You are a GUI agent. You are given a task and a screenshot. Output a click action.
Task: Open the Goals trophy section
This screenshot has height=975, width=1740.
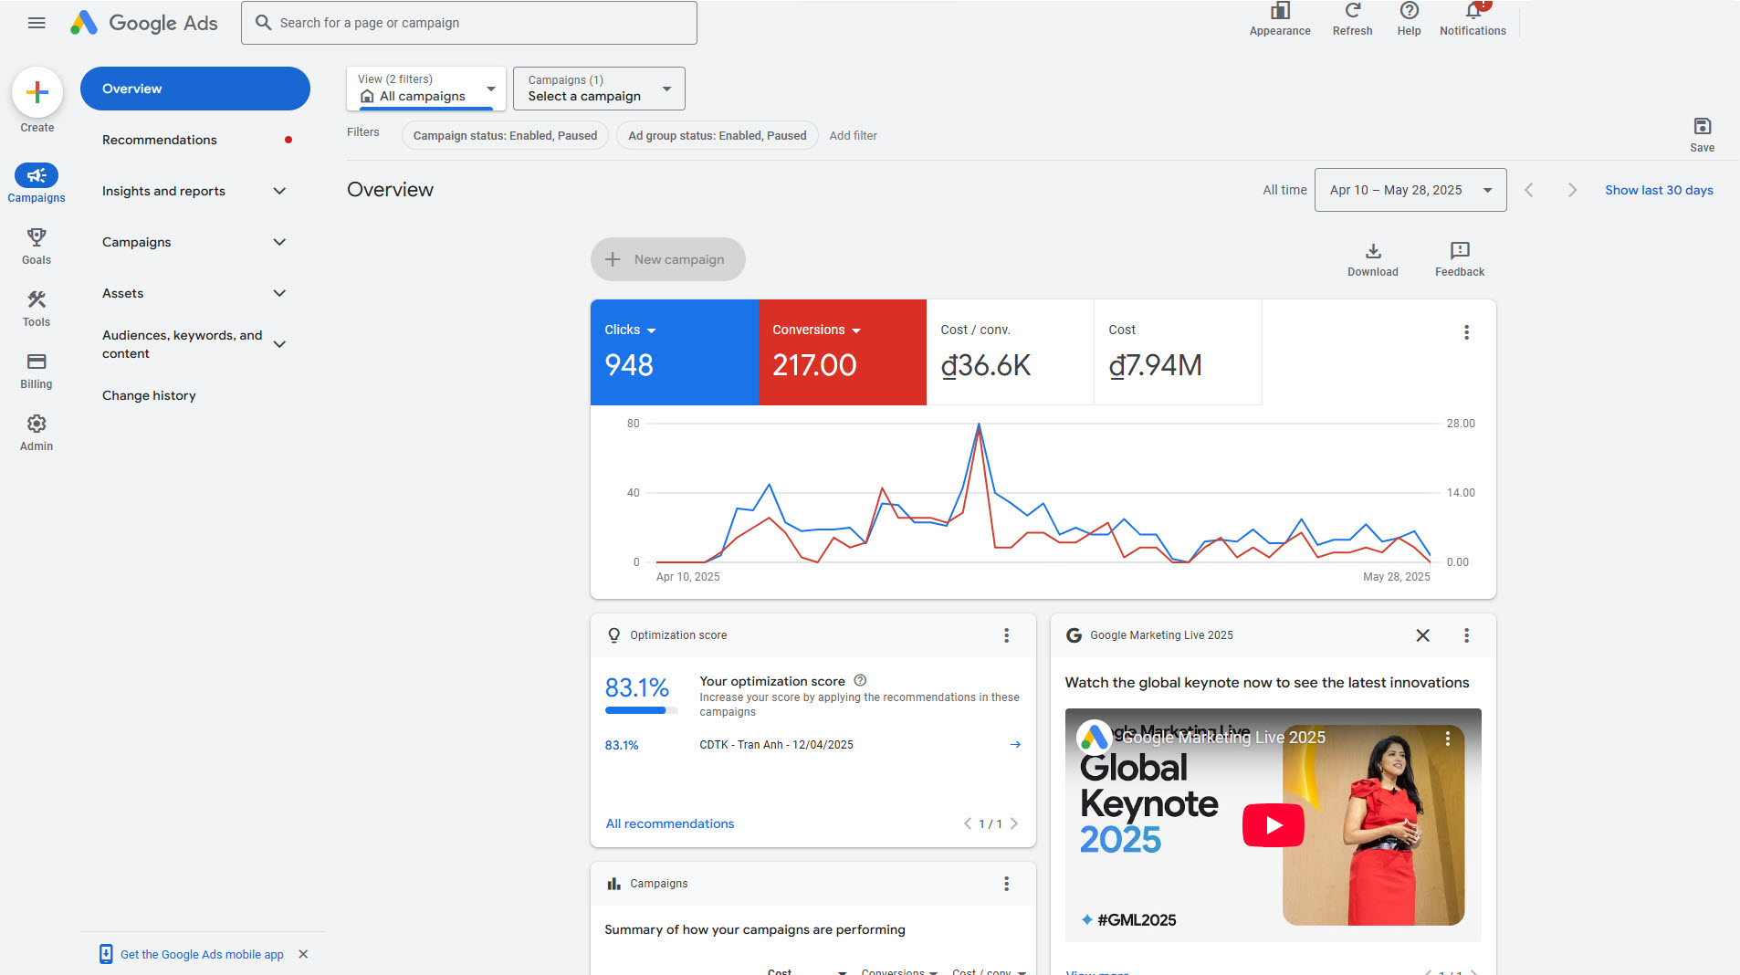(37, 246)
